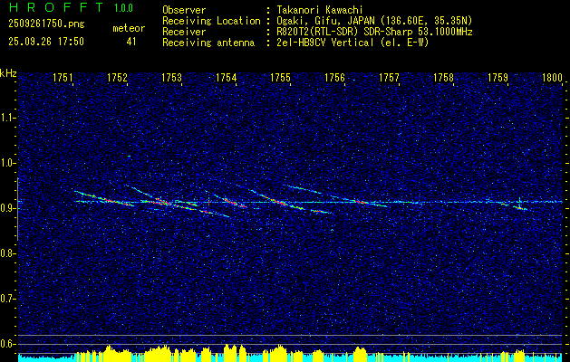
Task: Click the R820T2(RTL-SDR) SDR-Sharp receiver text
Action: point(374,32)
